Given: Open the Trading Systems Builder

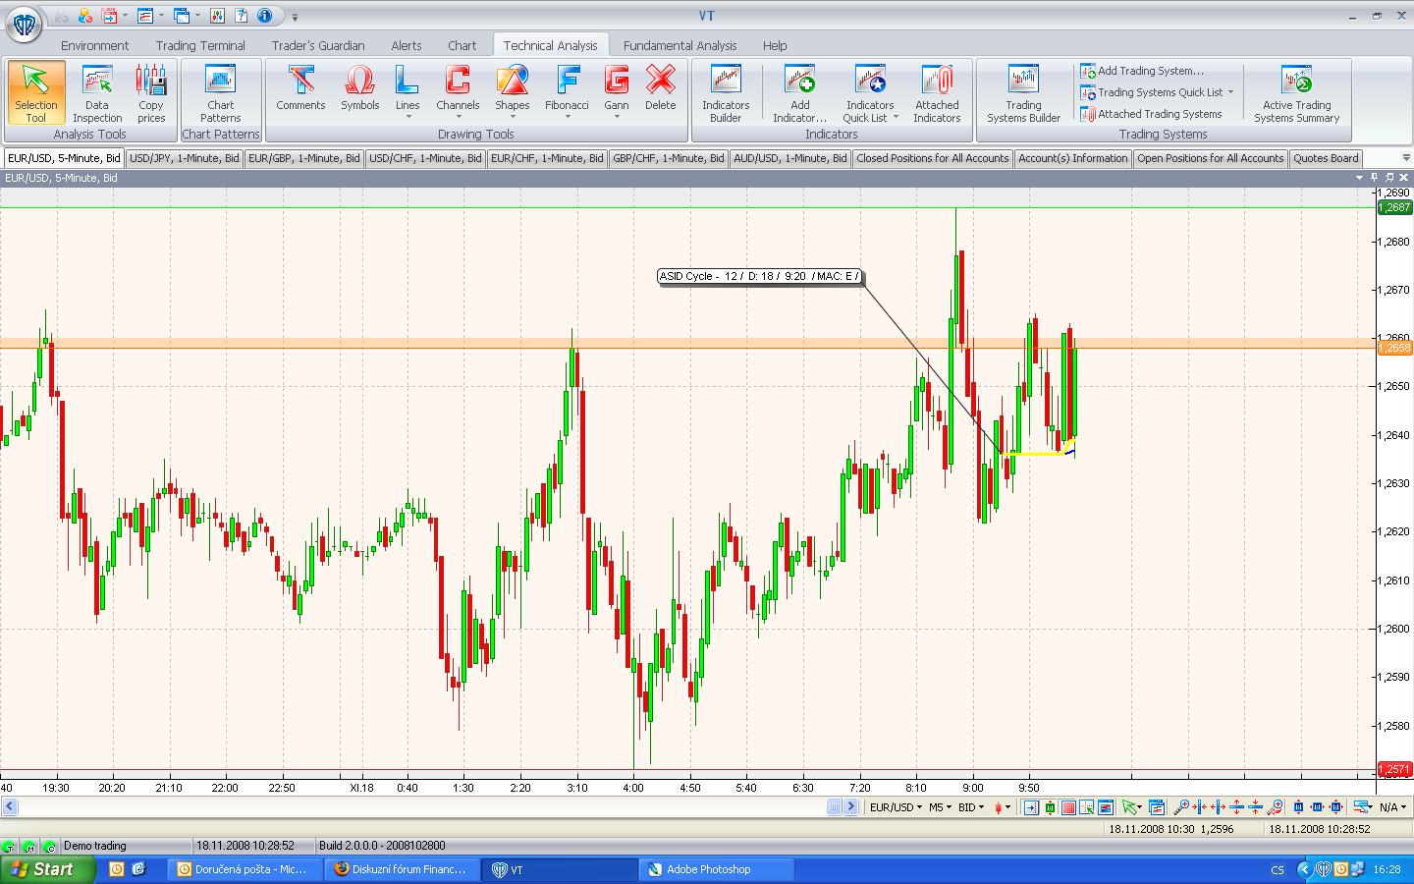Looking at the screenshot, I should click(x=1023, y=93).
